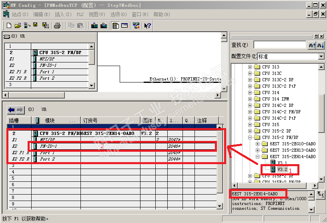
Task: Click the Open online station toolbar icon
Action: coord(27,26)
